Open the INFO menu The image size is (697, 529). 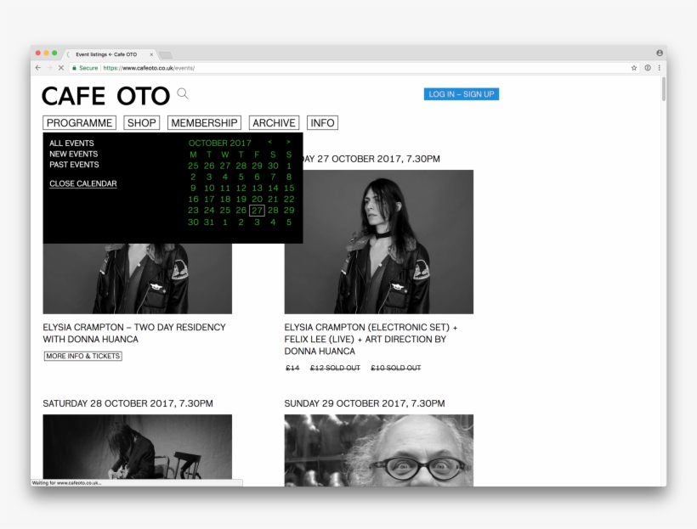click(x=322, y=123)
